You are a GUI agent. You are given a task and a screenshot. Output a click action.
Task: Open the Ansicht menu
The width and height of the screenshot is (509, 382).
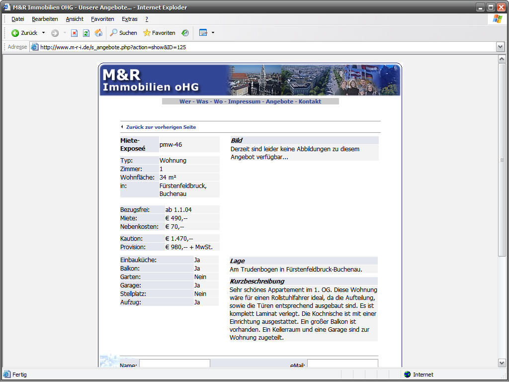[75, 19]
